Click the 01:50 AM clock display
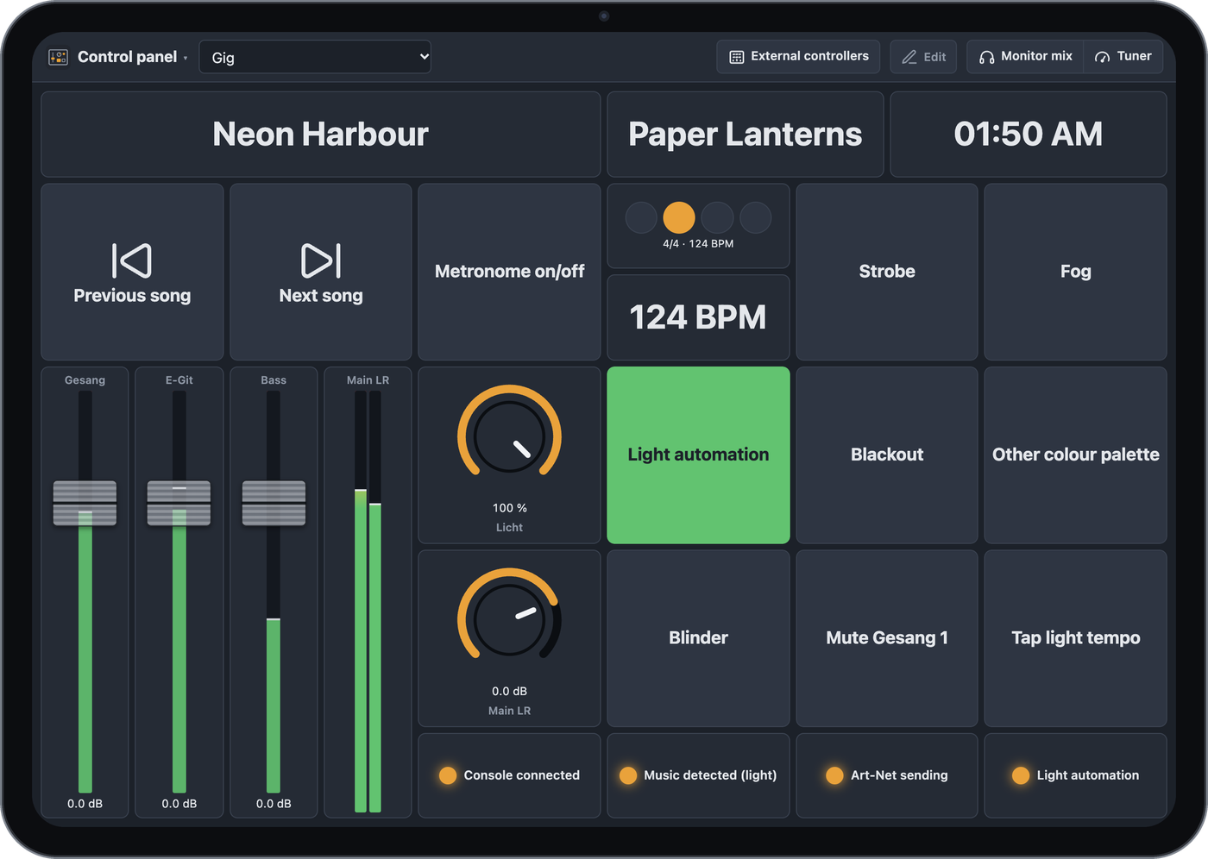The image size is (1208, 859). click(1029, 135)
